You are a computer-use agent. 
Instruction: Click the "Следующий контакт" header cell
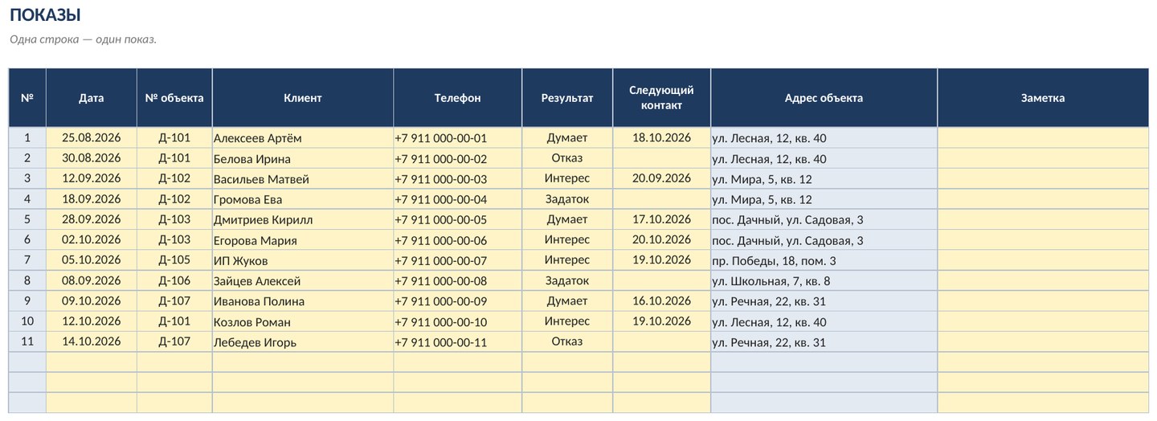point(661,98)
